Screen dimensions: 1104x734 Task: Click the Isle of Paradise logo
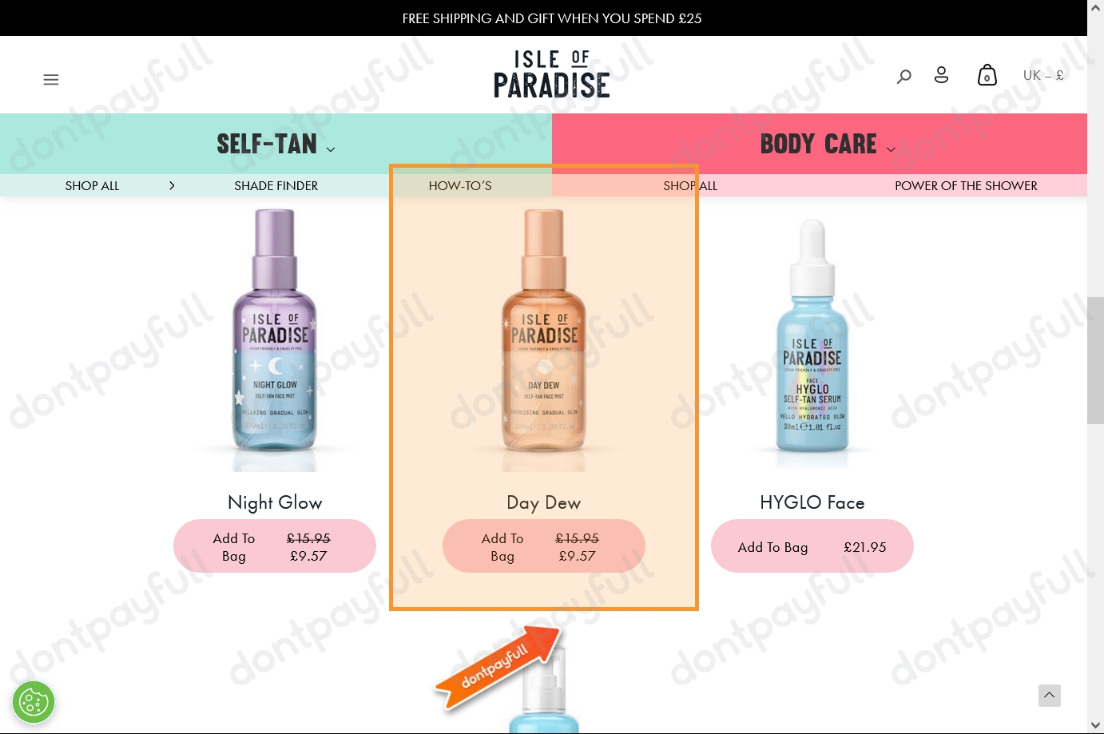(551, 74)
